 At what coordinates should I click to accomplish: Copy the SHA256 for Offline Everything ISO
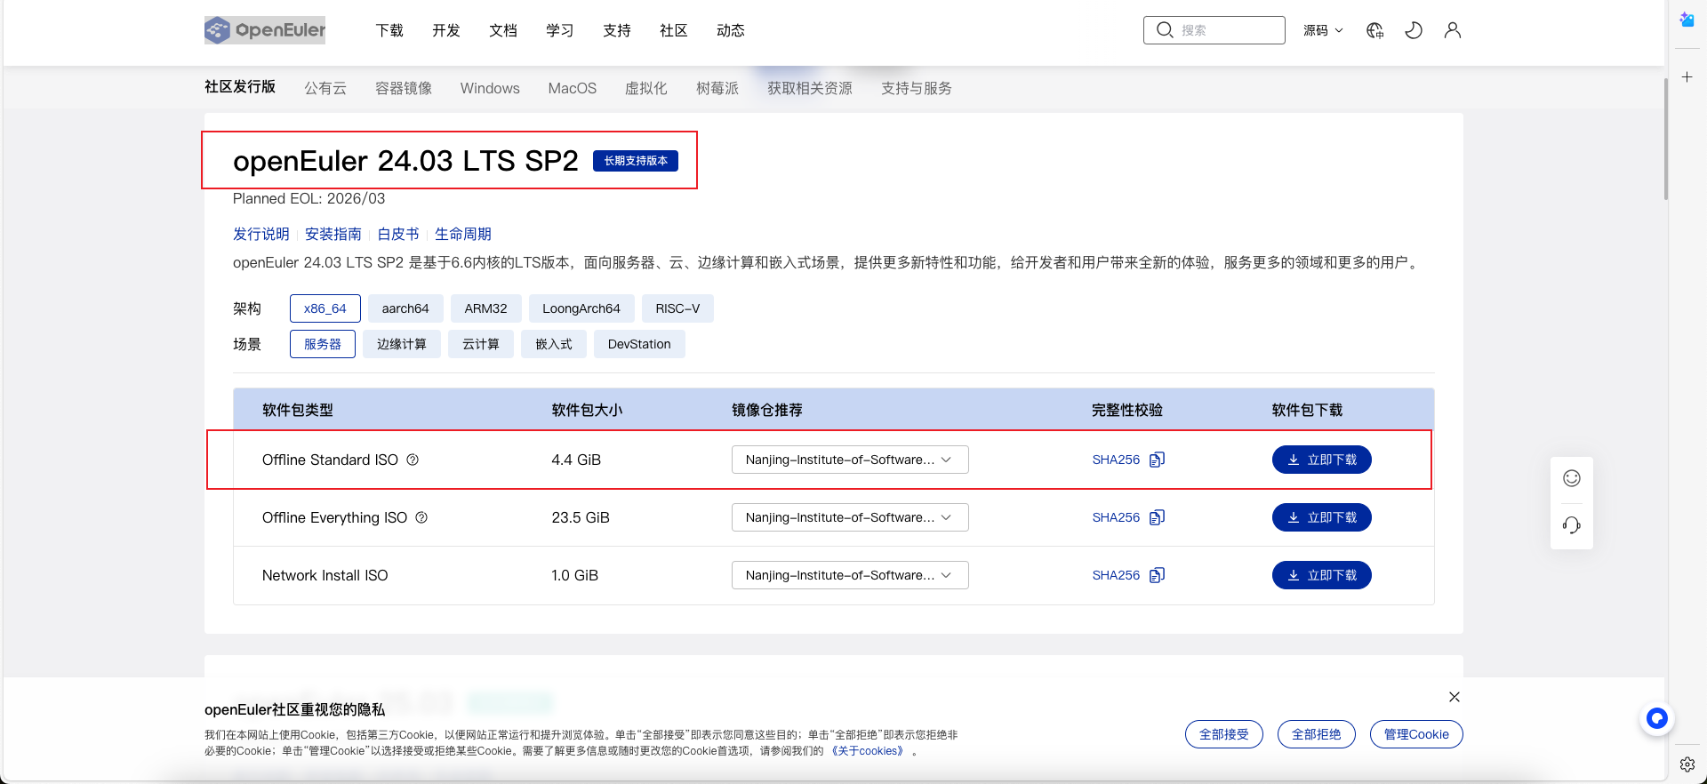click(1157, 517)
